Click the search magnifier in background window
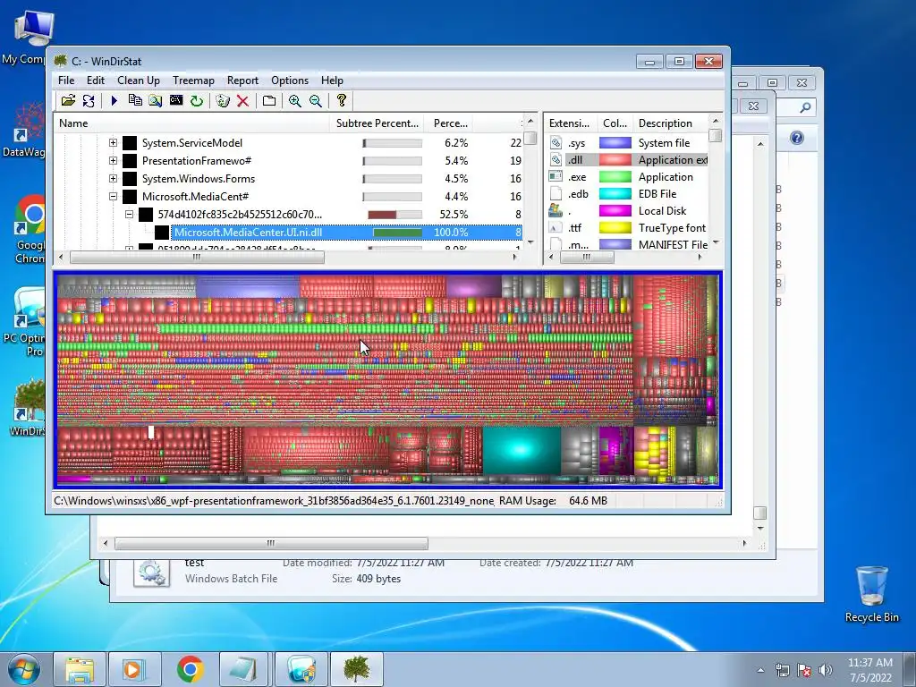 [805, 107]
